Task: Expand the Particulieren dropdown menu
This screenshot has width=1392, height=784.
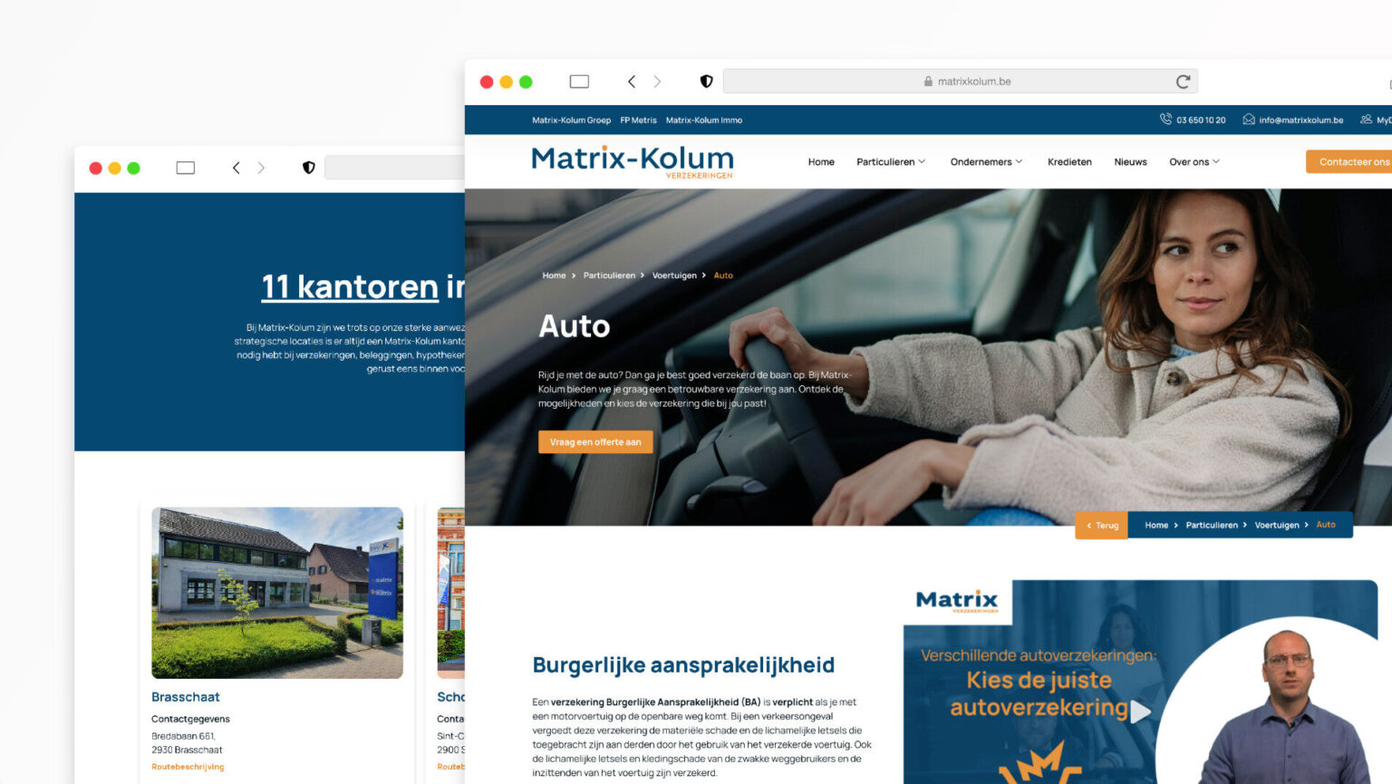Action: [x=891, y=162]
